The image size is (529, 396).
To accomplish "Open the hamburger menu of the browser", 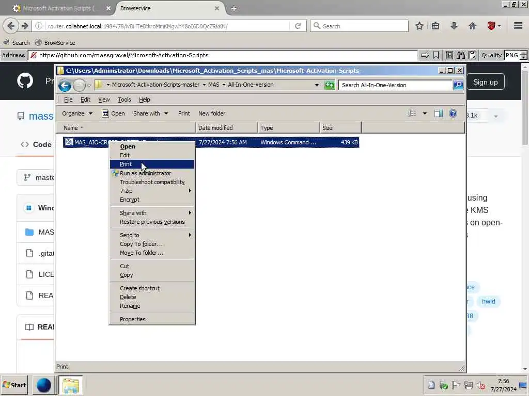I will 518,26.
